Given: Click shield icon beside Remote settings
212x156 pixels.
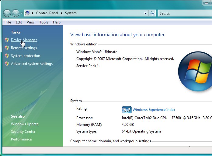Looking at the screenshot, I should coord(7,48).
